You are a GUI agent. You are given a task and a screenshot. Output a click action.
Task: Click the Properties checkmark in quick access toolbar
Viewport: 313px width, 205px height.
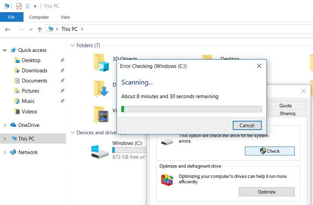(19, 6)
